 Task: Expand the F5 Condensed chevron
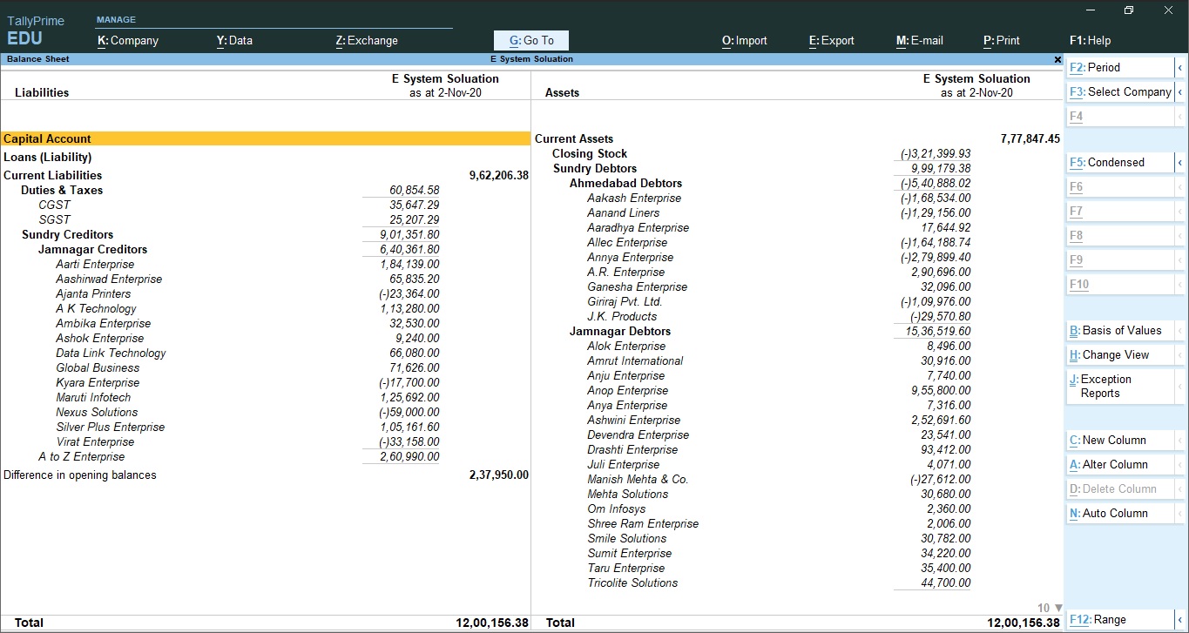point(1179,162)
